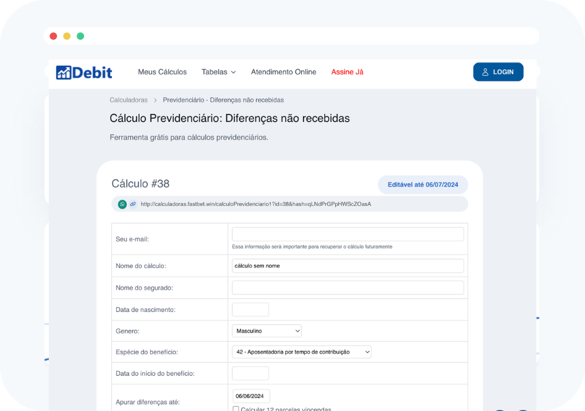This screenshot has height=411, width=585.
Task: Click the Apurar diferenças até date field
Action: tap(251, 396)
